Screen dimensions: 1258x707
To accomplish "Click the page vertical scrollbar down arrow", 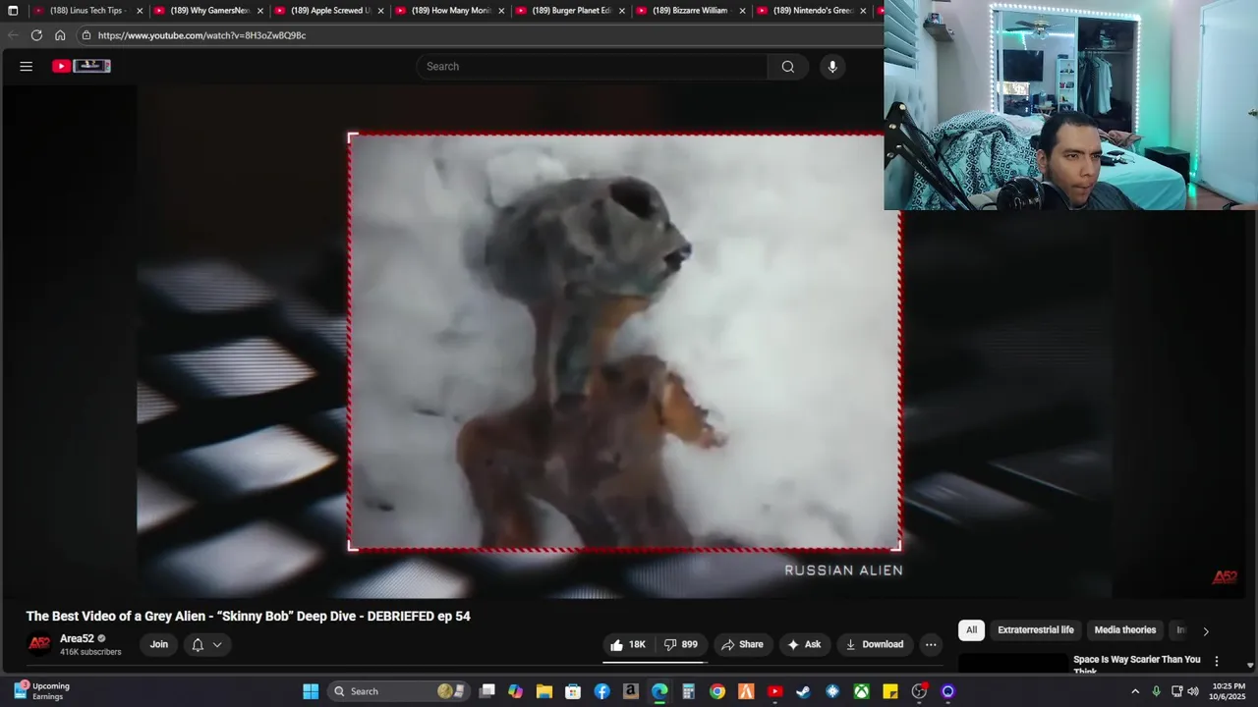I will (1250, 665).
